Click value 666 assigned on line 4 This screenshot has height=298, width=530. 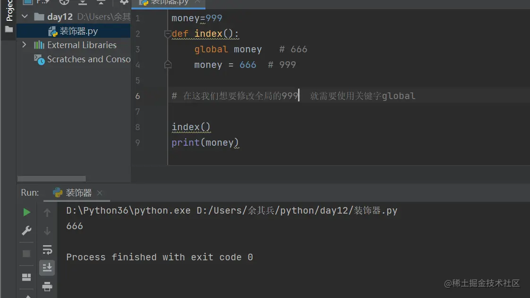click(x=248, y=65)
